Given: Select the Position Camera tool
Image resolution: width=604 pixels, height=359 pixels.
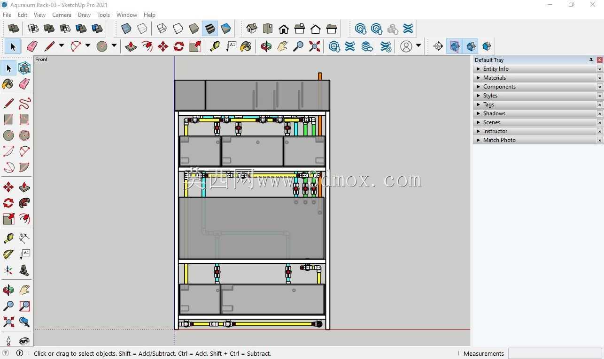Looking at the screenshot, I should coord(8,341).
